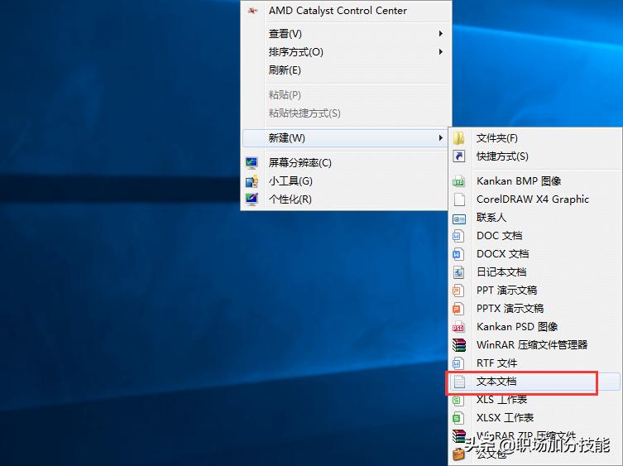Create a new DOCX 文档
The width and height of the screenshot is (623, 466).
click(534, 254)
